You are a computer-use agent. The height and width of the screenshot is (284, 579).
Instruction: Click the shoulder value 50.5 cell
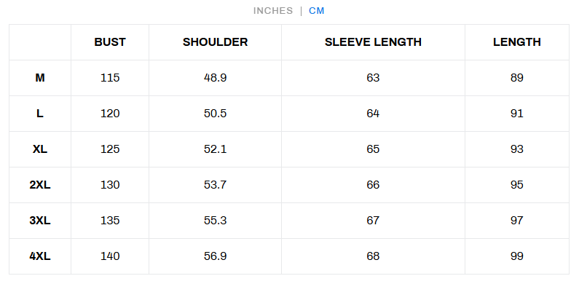[x=216, y=114]
